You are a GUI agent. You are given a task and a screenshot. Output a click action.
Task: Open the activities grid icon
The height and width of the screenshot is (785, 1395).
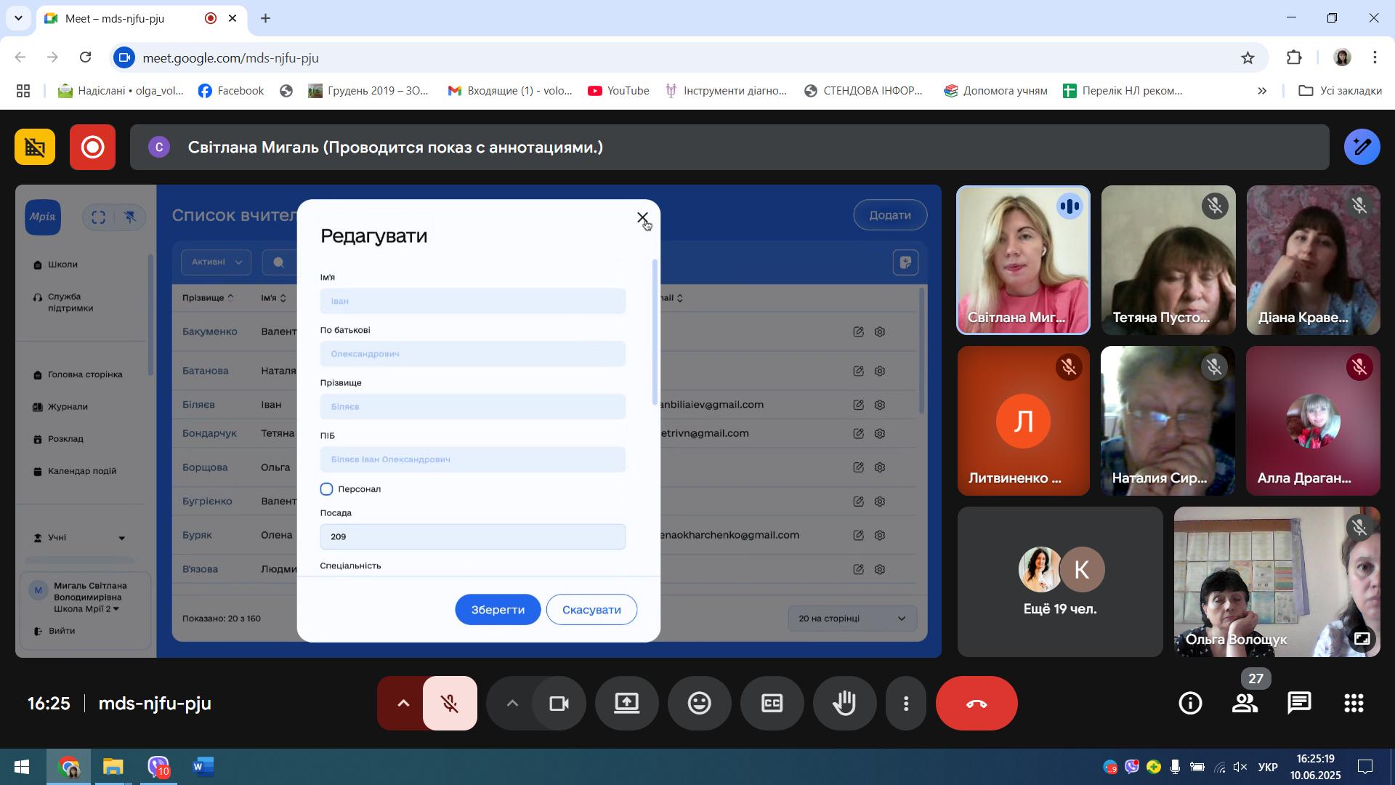[1354, 703]
